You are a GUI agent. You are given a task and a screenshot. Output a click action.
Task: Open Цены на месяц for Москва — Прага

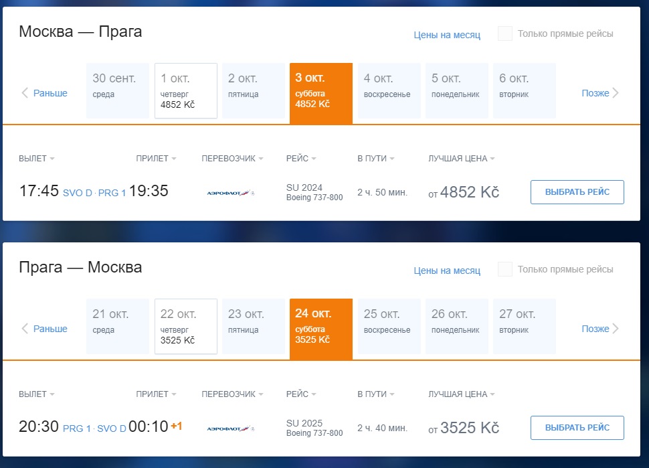(x=447, y=35)
